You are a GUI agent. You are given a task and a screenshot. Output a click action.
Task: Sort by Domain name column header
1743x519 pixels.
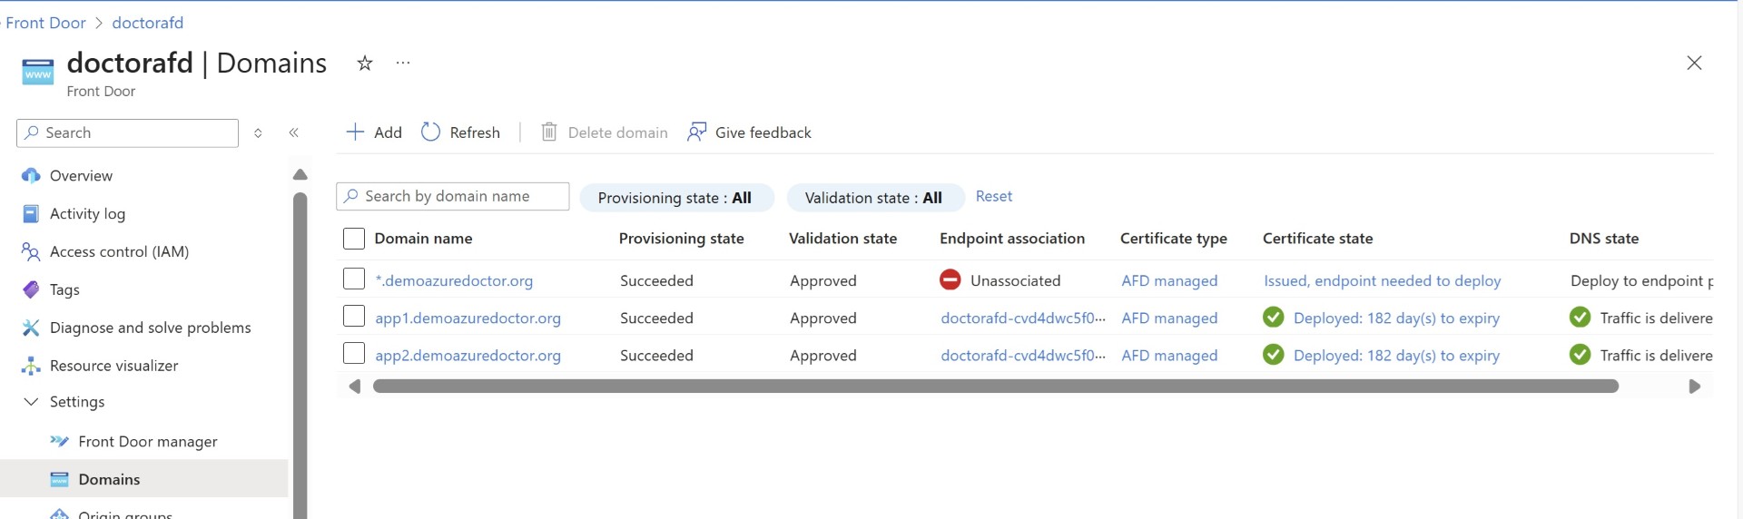point(423,239)
